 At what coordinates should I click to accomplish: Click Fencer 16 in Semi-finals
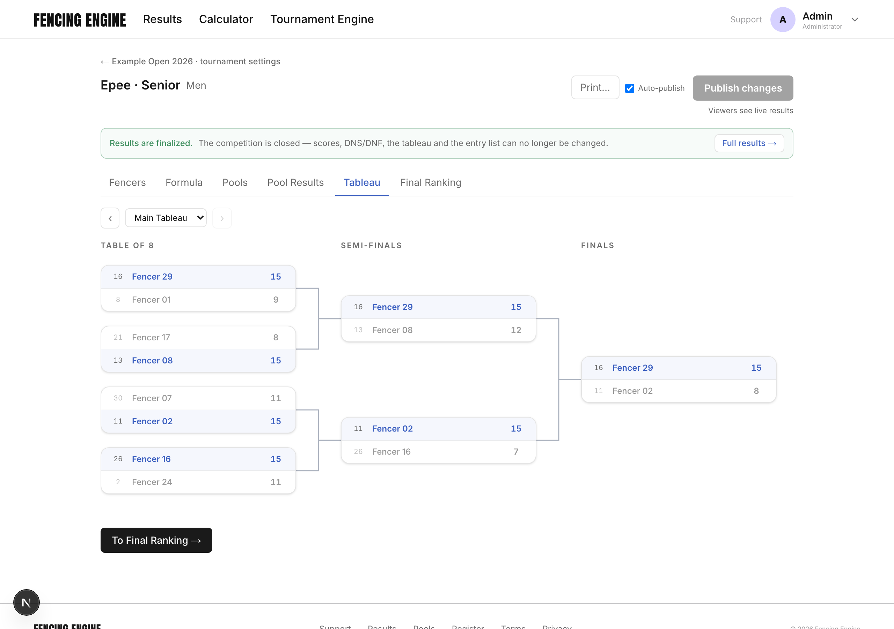click(438, 452)
